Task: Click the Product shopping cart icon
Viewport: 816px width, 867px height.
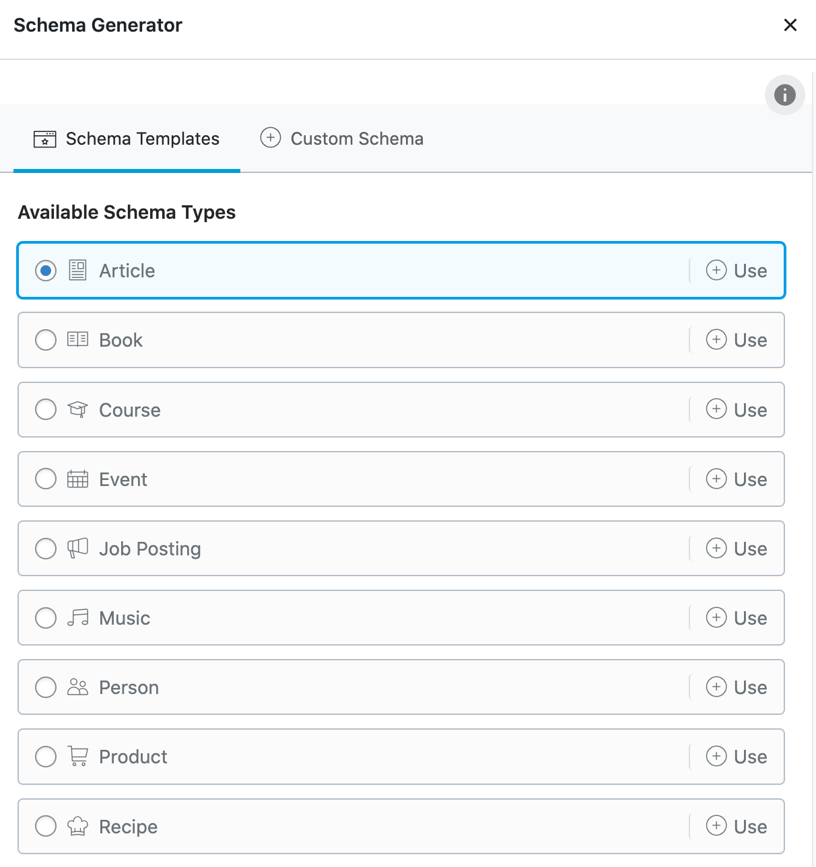Action: pyautogui.click(x=78, y=756)
